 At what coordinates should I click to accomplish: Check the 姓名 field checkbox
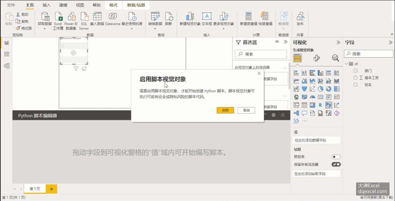click(x=355, y=85)
